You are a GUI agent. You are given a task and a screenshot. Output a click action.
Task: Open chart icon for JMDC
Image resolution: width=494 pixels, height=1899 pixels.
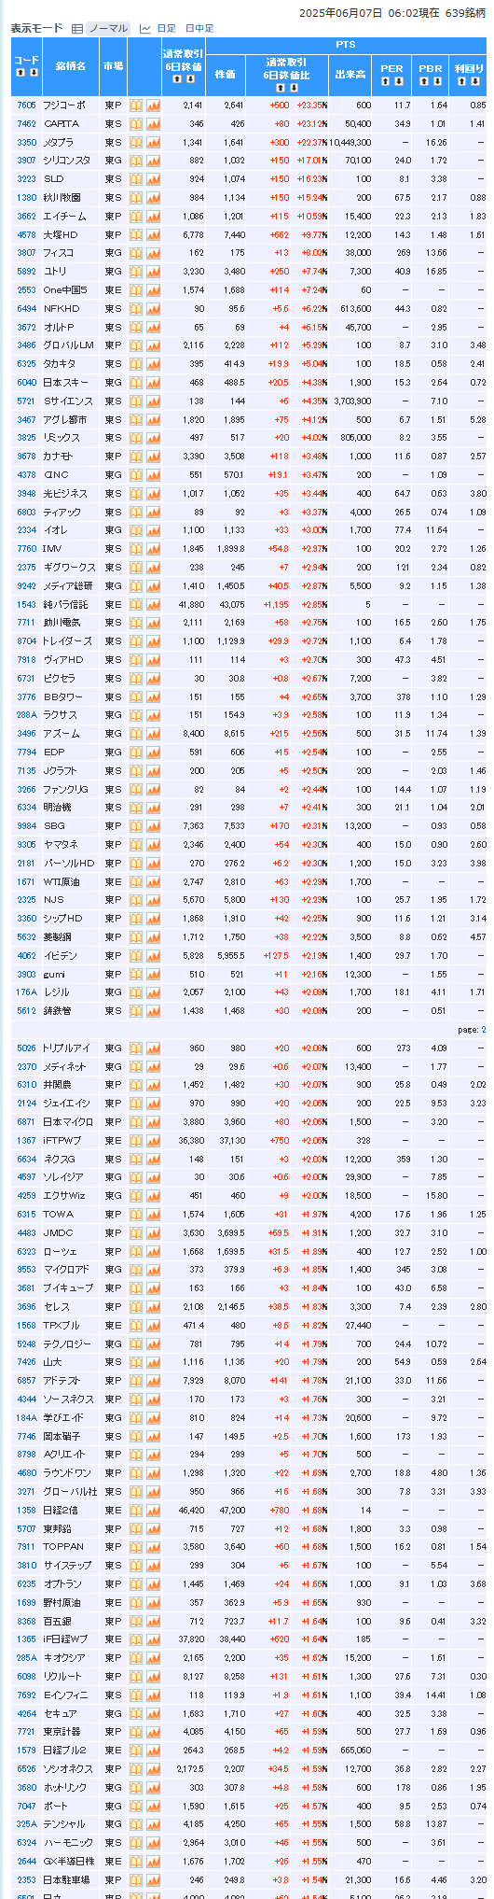coord(153,1233)
